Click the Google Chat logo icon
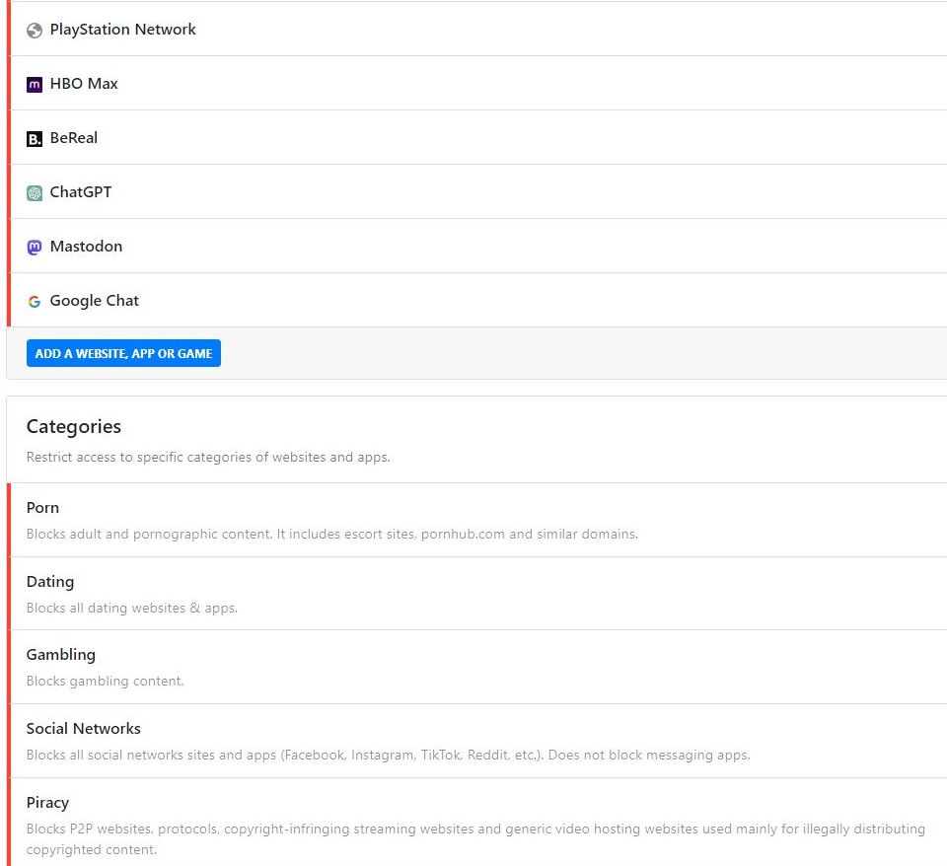Viewport: 947px width, 866px height. [35, 302]
